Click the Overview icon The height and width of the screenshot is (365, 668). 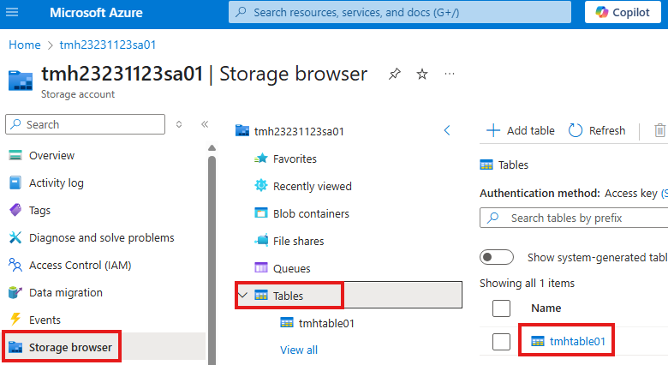(x=15, y=155)
